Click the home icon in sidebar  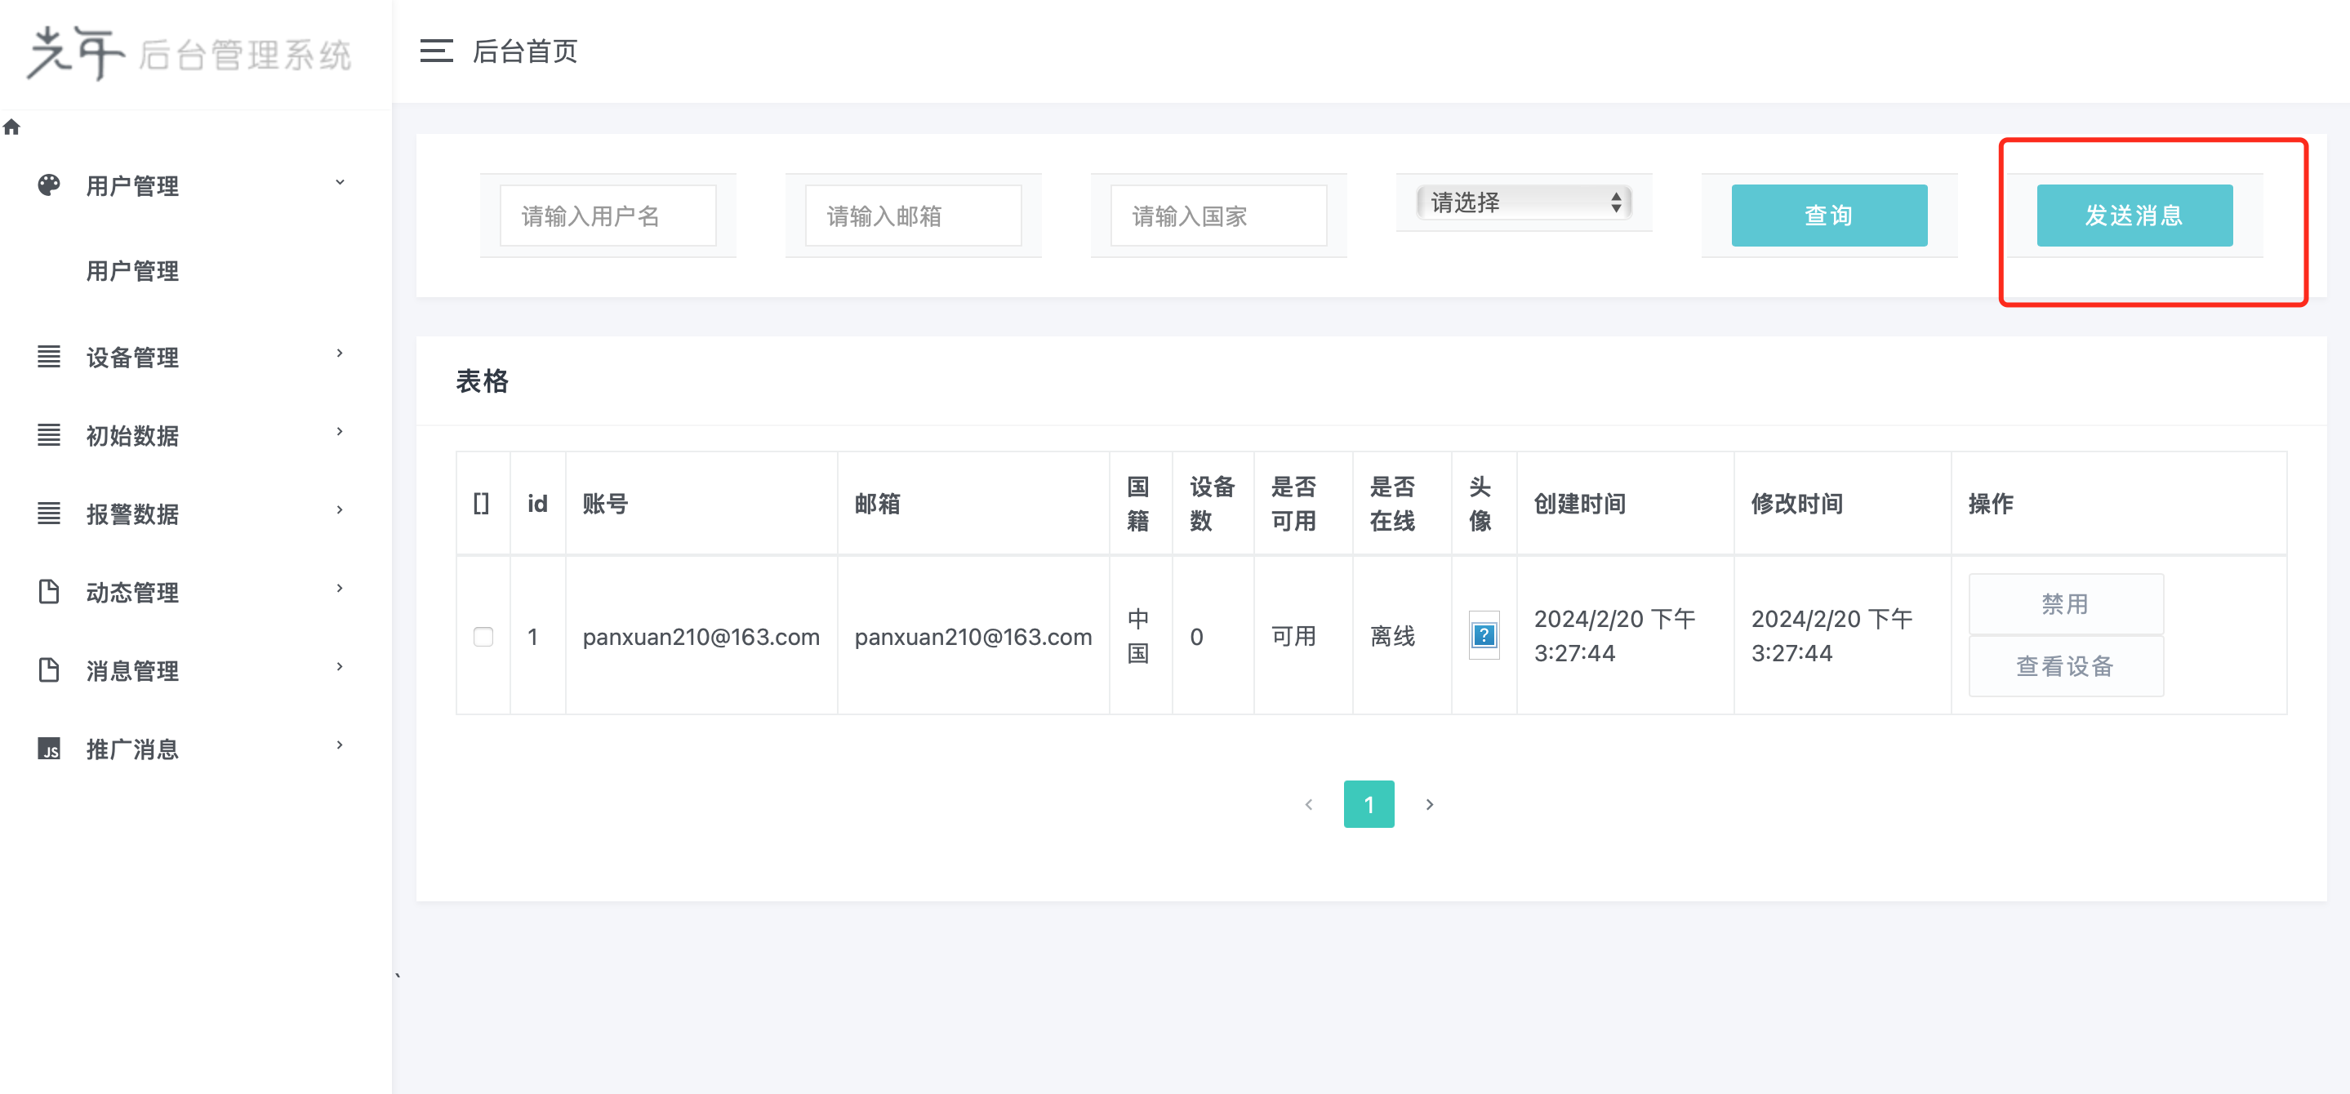click(x=12, y=127)
